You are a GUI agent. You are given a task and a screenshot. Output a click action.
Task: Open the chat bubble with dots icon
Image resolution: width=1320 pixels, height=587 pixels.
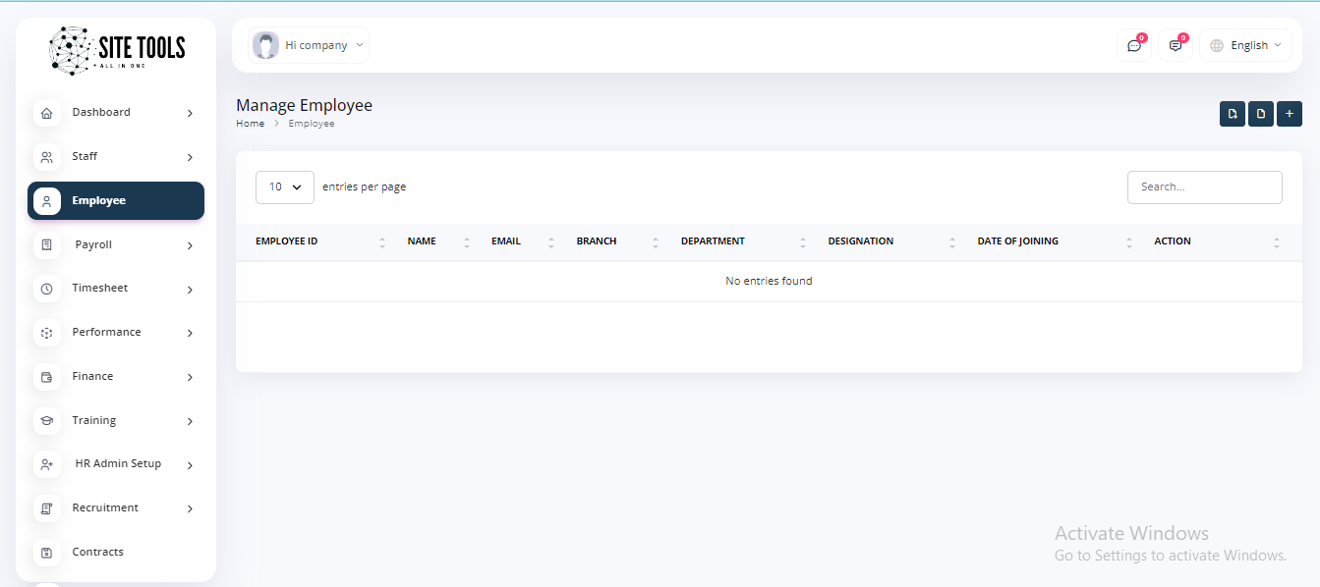pos(1133,45)
